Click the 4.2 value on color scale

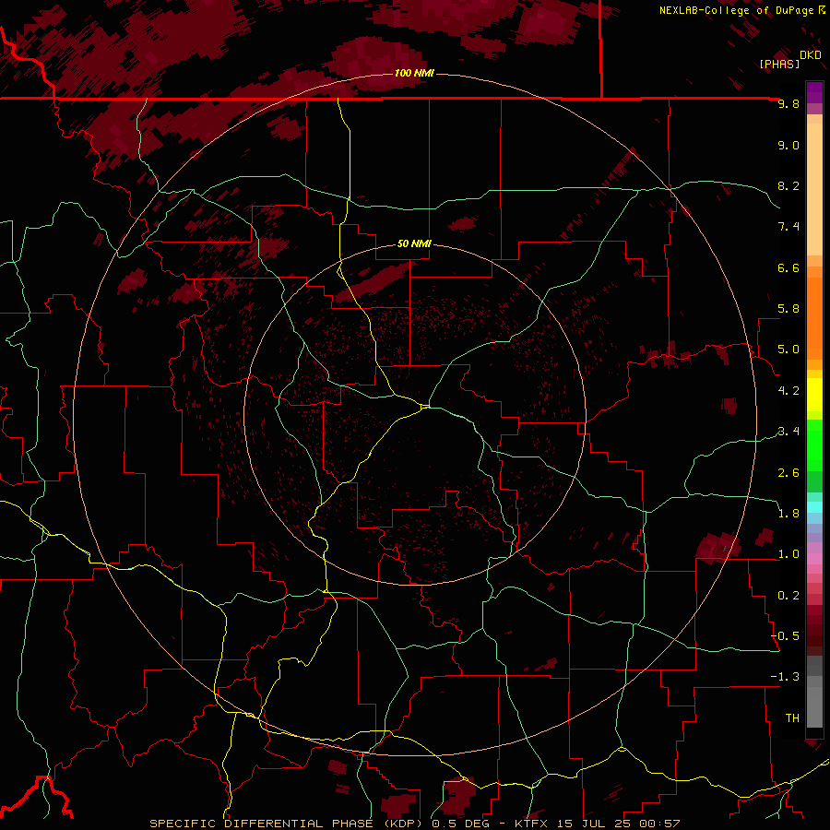(x=788, y=391)
